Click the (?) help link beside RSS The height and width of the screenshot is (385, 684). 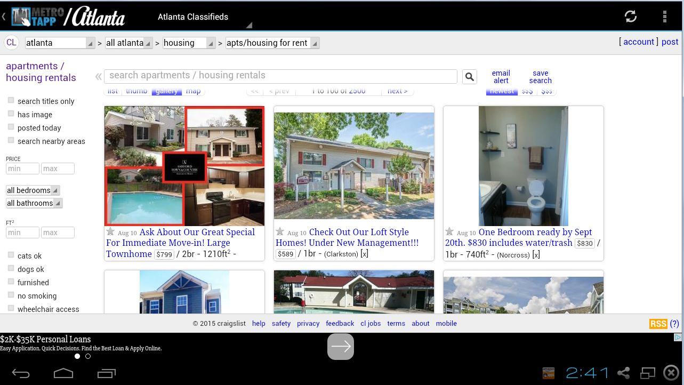pos(674,324)
